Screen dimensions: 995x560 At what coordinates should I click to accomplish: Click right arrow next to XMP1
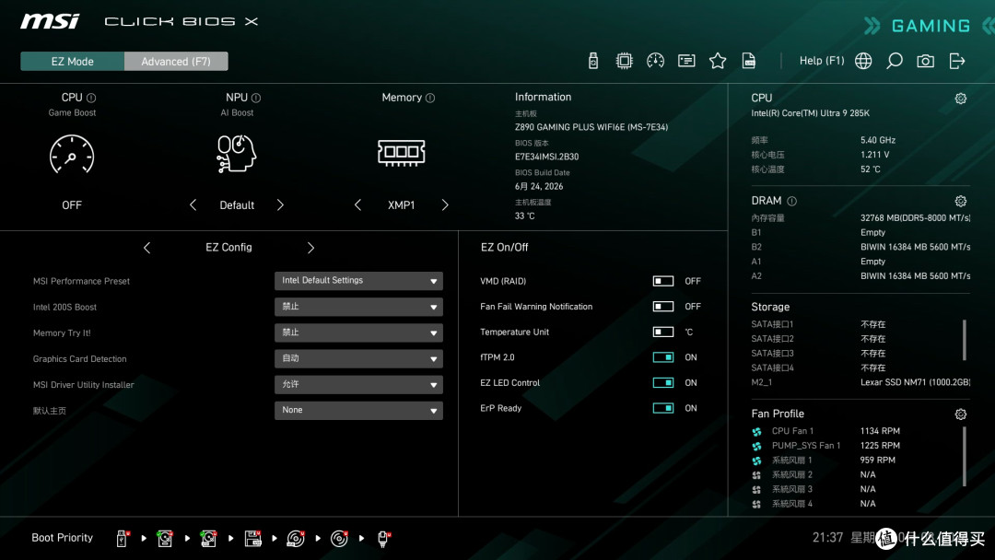445,204
